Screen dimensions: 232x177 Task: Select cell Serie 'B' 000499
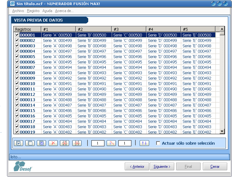(94, 40)
